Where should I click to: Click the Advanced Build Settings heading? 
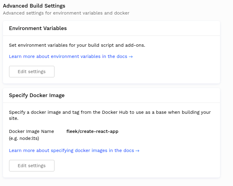(x=34, y=6)
